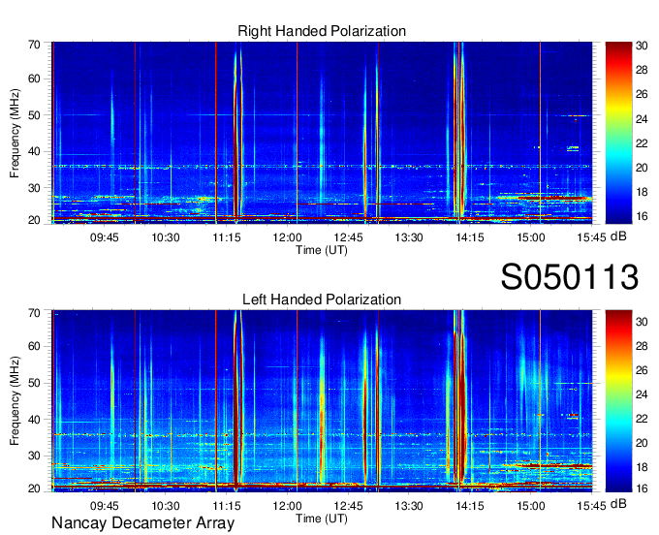Image resolution: width=659 pixels, height=535 pixels.
Task: Click the 40 MHz tick of Left Handed plot
Action: pos(34,420)
